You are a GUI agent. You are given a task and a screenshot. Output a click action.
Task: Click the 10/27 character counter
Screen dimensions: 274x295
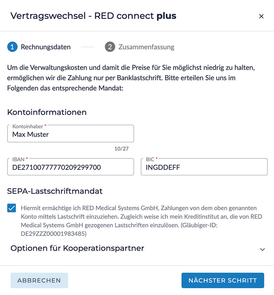121,149
